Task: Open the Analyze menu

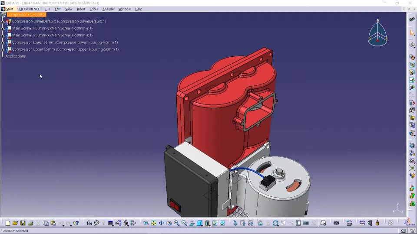Action: pyautogui.click(x=108, y=9)
